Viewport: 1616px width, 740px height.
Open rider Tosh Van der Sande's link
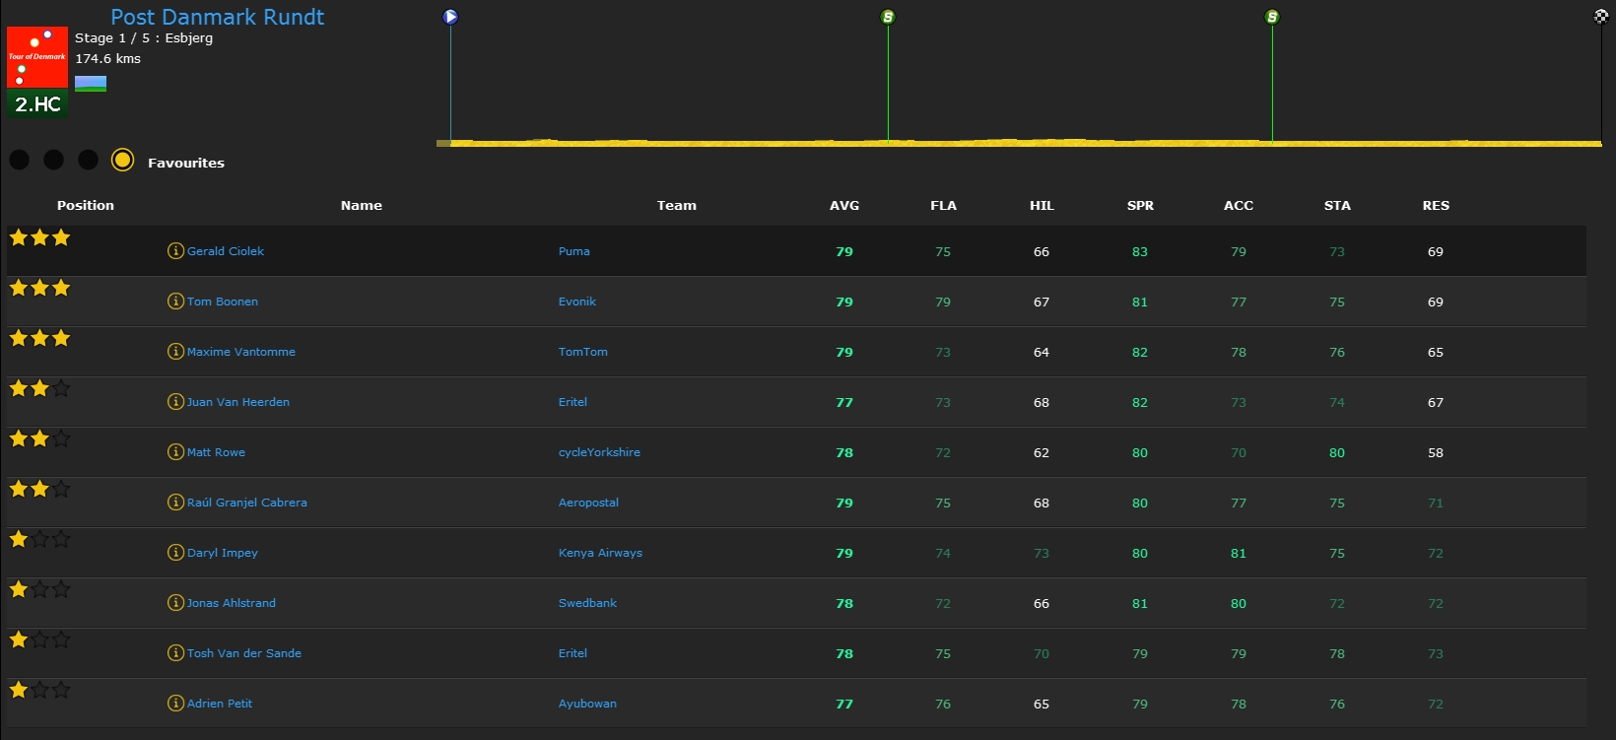tap(244, 653)
